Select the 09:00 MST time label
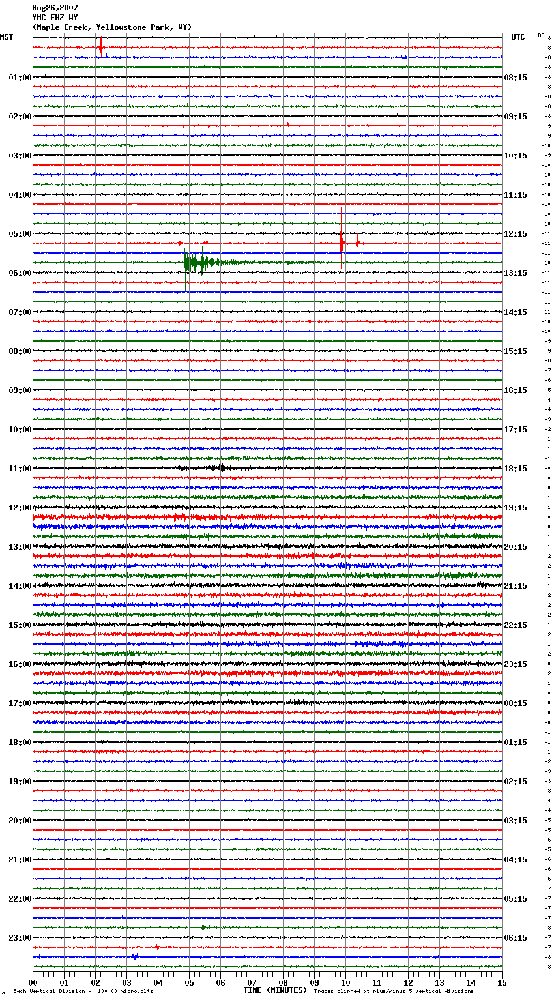This screenshot has width=554, height=1000. tap(20, 390)
